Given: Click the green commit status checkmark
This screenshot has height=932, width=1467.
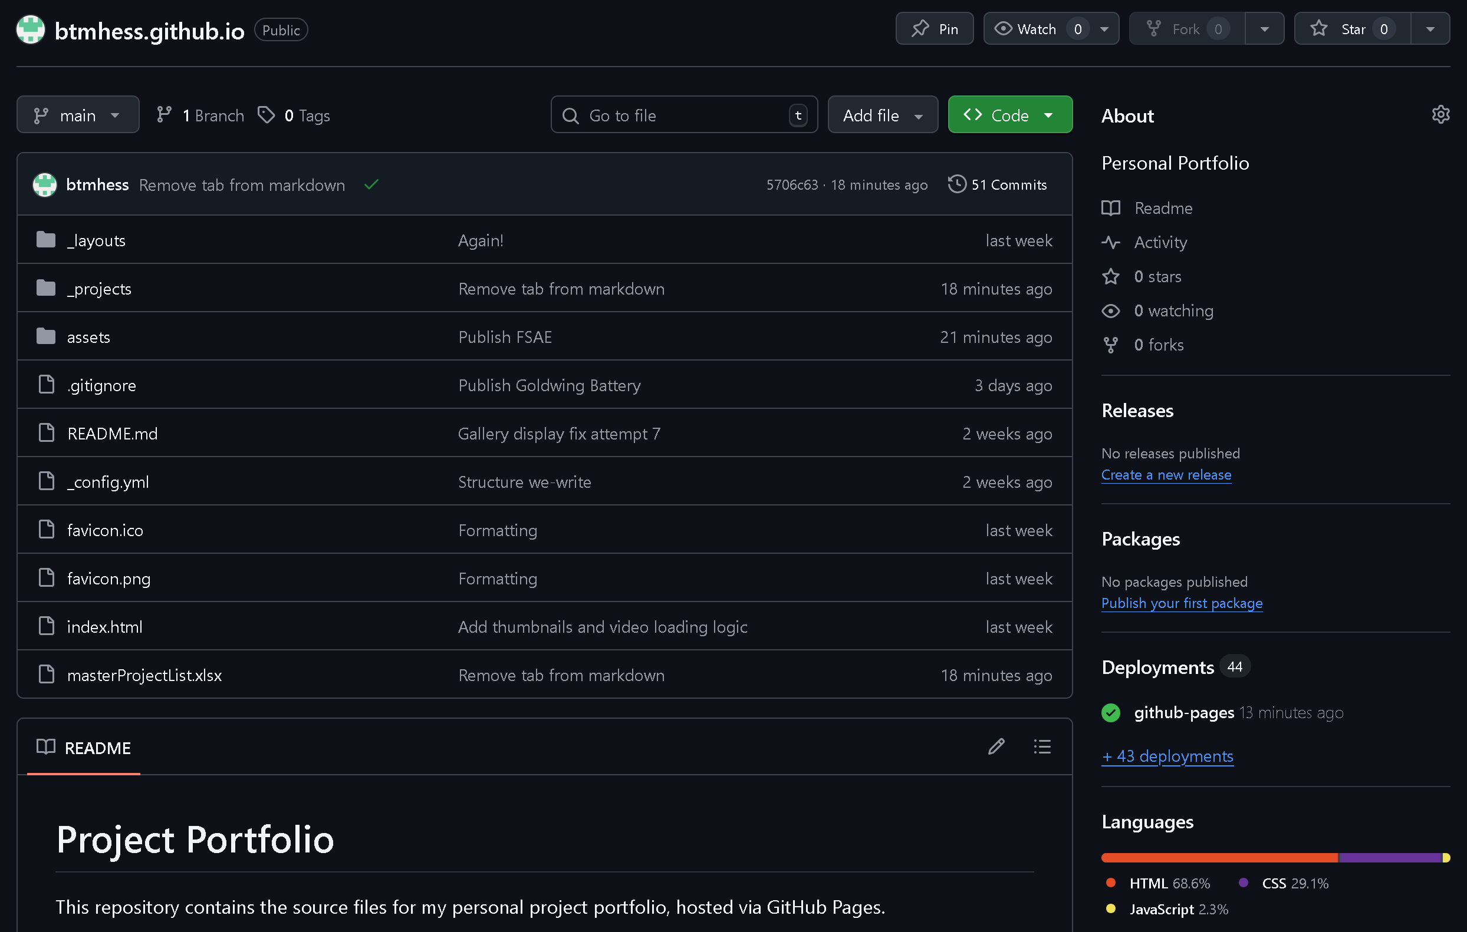Looking at the screenshot, I should [371, 184].
